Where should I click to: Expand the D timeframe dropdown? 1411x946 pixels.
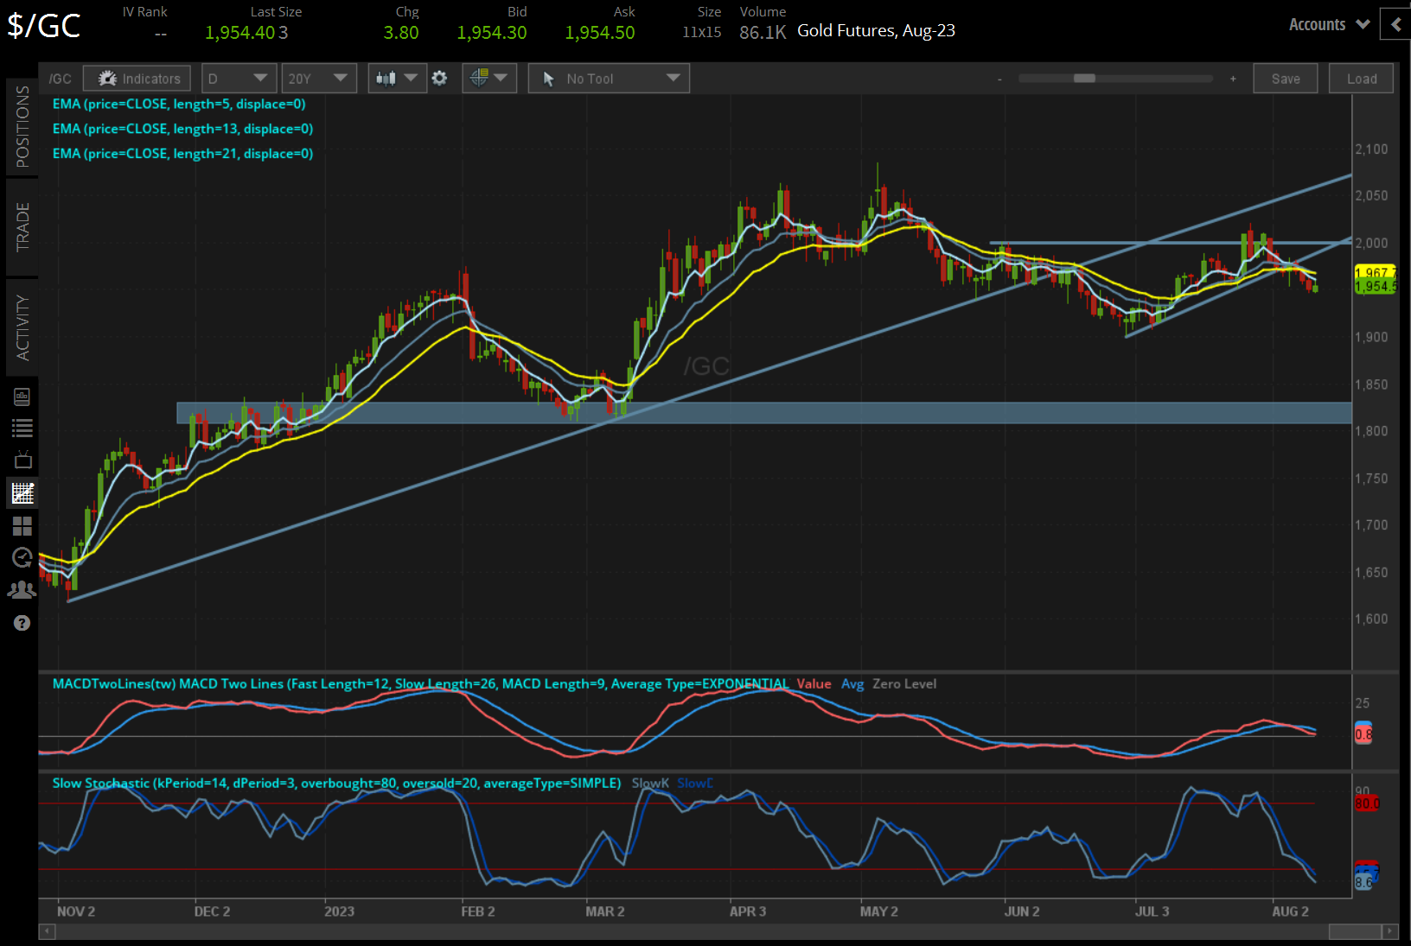coord(239,79)
